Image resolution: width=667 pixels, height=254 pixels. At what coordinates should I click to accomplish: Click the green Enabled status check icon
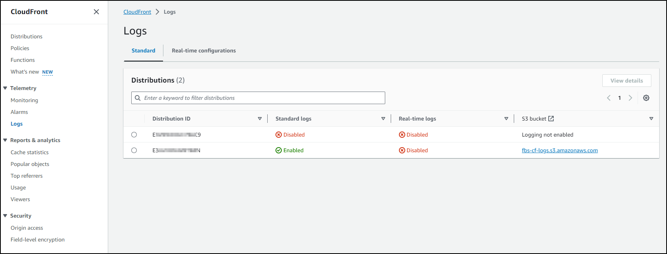(279, 150)
